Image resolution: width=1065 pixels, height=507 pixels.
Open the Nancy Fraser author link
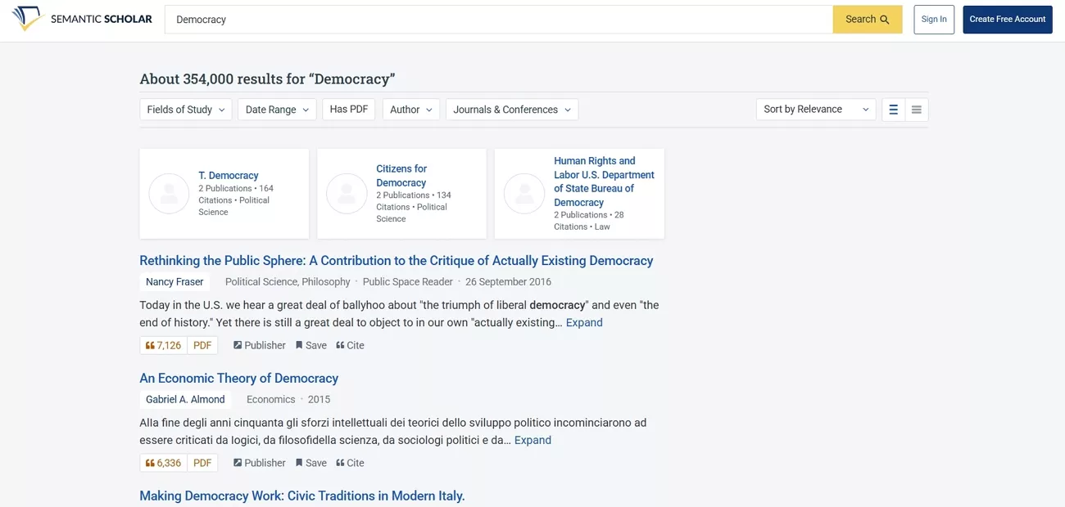click(x=174, y=281)
